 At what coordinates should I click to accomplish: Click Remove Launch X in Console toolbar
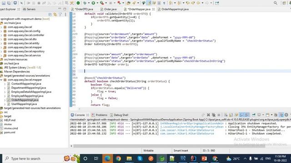coord(208,115)
